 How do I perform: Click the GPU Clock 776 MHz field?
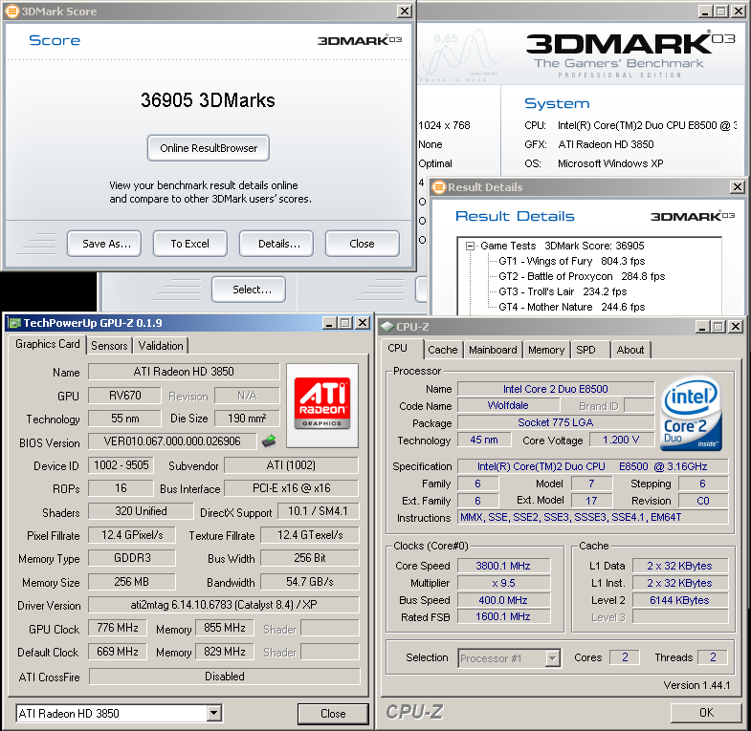click(118, 628)
